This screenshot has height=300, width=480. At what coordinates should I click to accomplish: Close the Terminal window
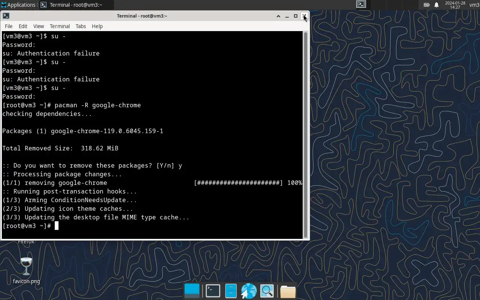pos(304,16)
